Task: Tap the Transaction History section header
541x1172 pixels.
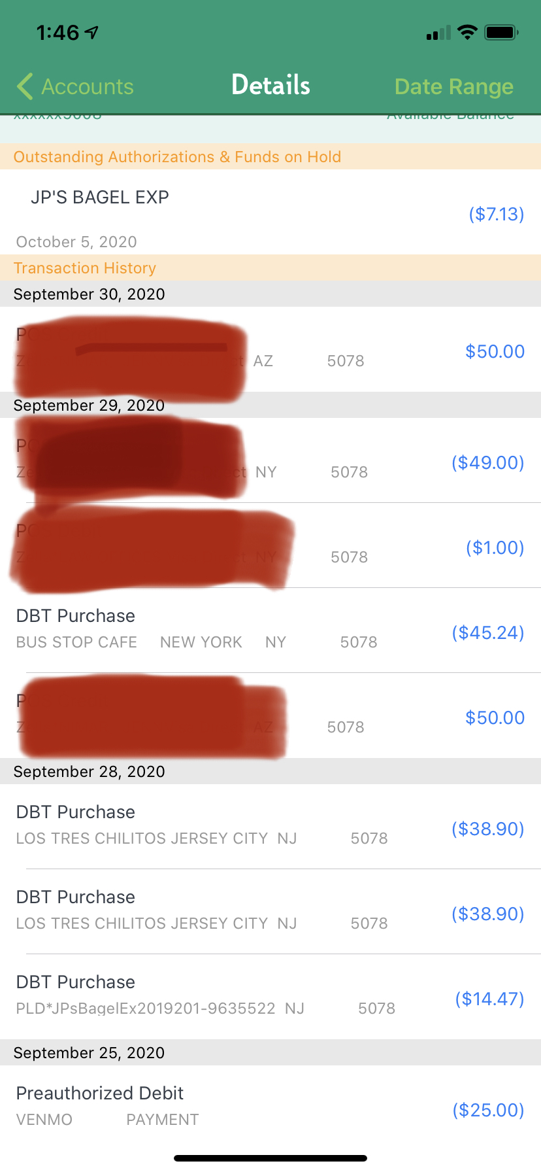Action: pyautogui.click(x=85, y=268)
